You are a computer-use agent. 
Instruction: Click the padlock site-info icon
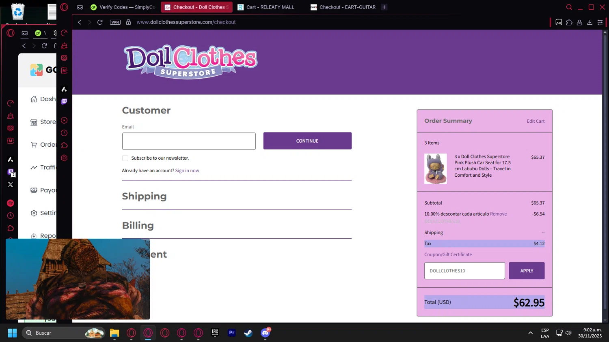(x=128, y=22)
